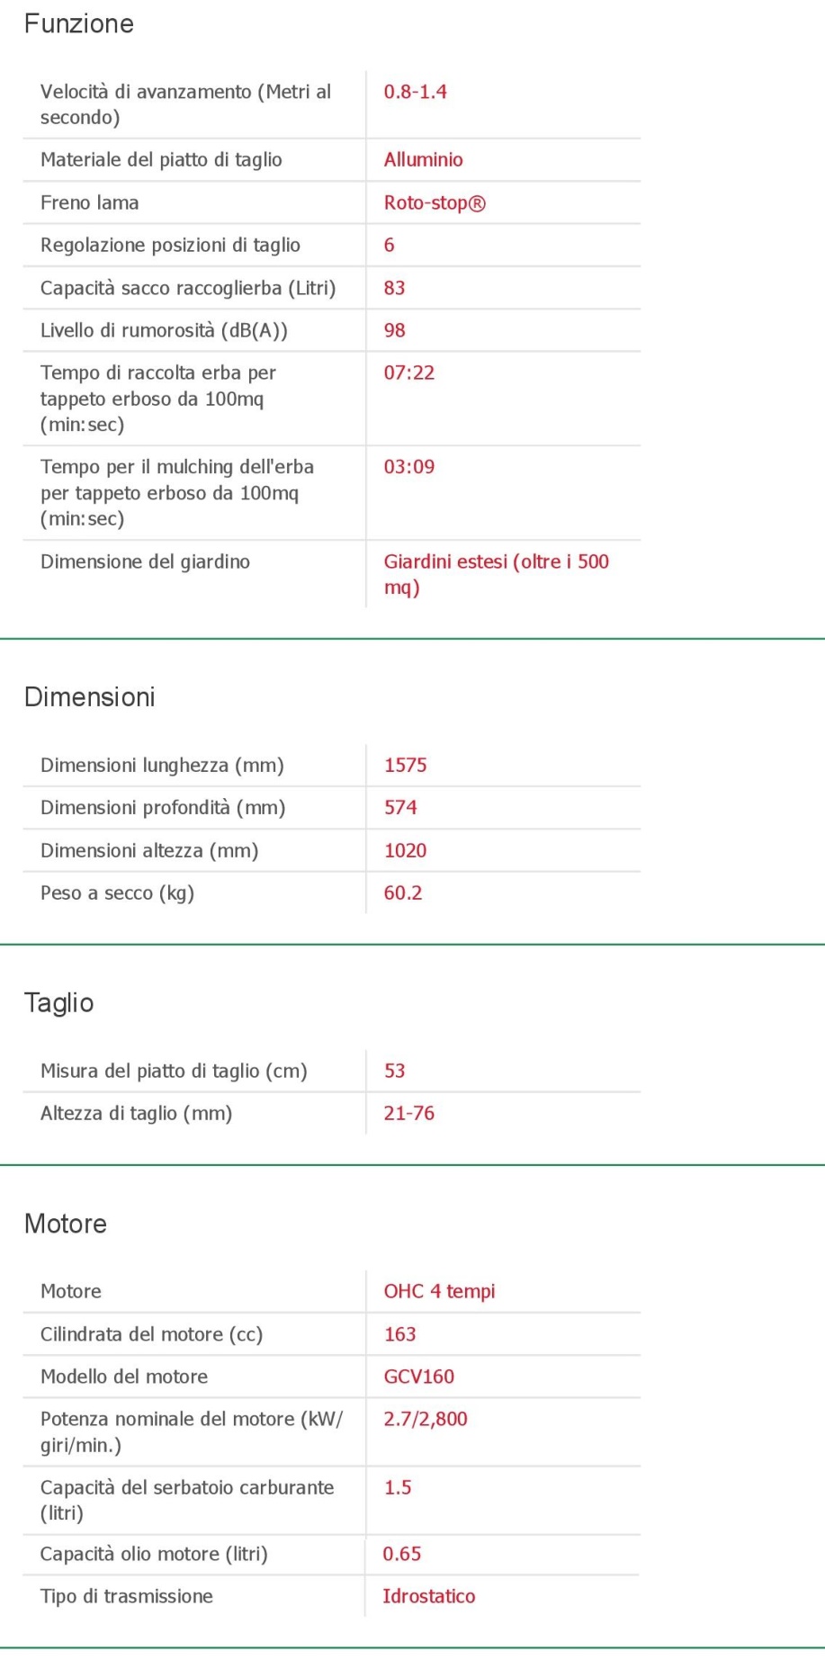Screen dimensions: 825x1660
Task: Select the Altezza di taglio 21-76 value
Action: click(x=409, y=1114)
